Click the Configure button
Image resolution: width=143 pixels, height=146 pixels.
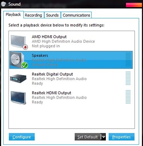tap(22, 137)
